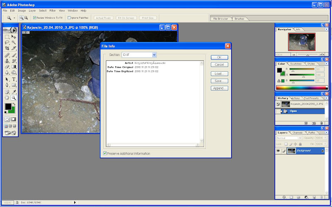Set history brush source on snapshot
The height and width of the screenshot is (207, 332).
[x=278, y=104]
